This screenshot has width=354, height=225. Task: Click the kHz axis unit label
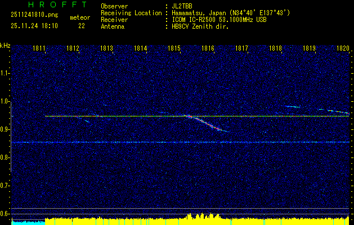(x=5, y=45)
